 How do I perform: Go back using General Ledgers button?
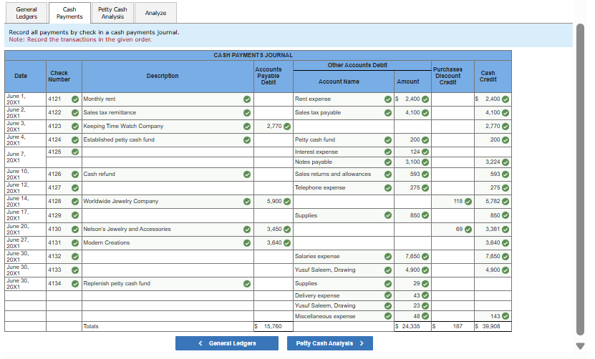tap(226, 343)
